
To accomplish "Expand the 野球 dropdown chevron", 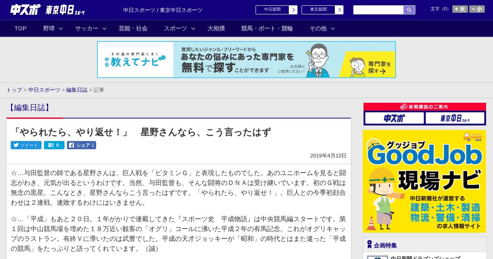I will (61, 28).
